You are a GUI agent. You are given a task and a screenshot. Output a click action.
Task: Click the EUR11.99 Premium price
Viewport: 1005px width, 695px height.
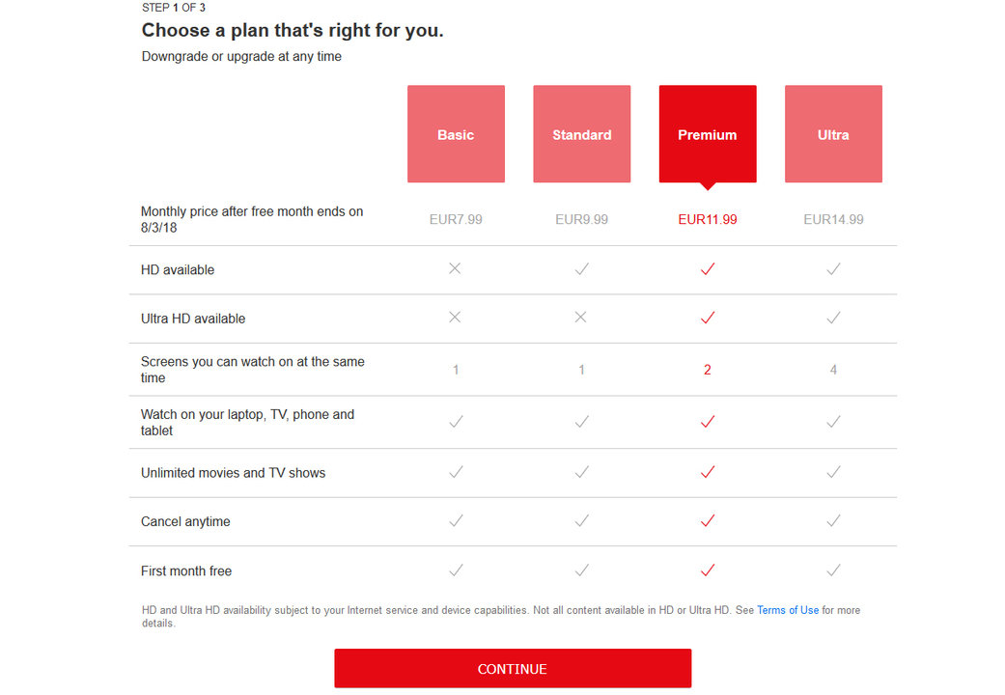(x=708, y=219)
